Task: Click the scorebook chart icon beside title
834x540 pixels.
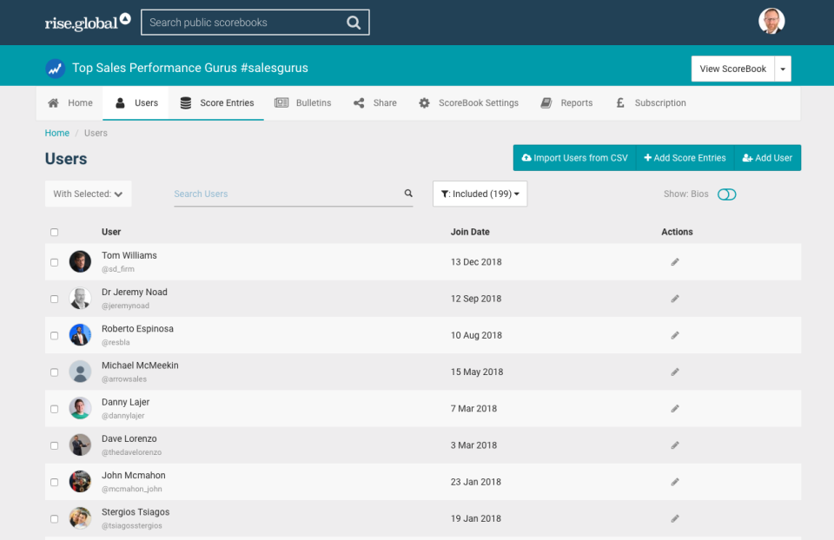Action: [x=56, y=69]
